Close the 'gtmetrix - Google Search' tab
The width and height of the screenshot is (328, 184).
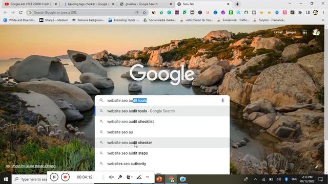point(171,4)
